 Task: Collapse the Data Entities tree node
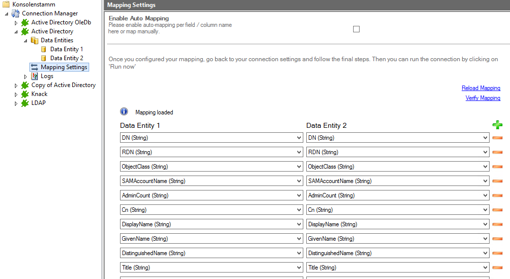(25, 41)
